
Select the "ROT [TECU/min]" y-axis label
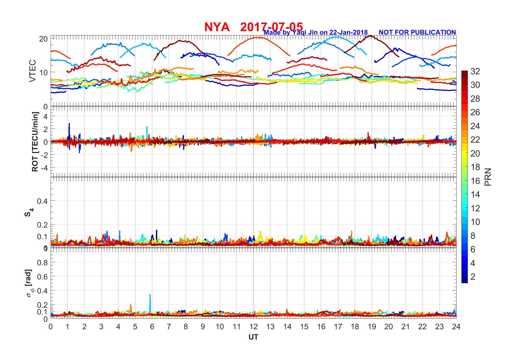35,142
